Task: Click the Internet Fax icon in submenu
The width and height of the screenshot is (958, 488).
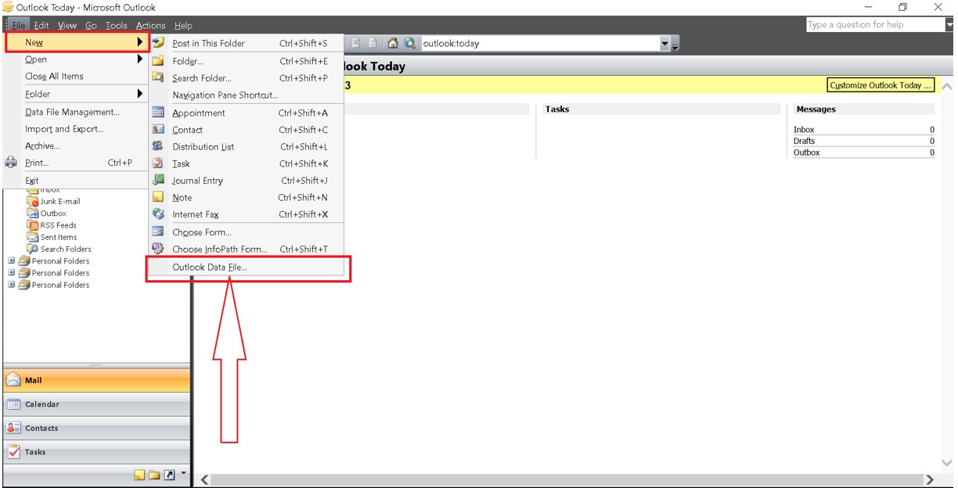Action: tap(158, 214)
